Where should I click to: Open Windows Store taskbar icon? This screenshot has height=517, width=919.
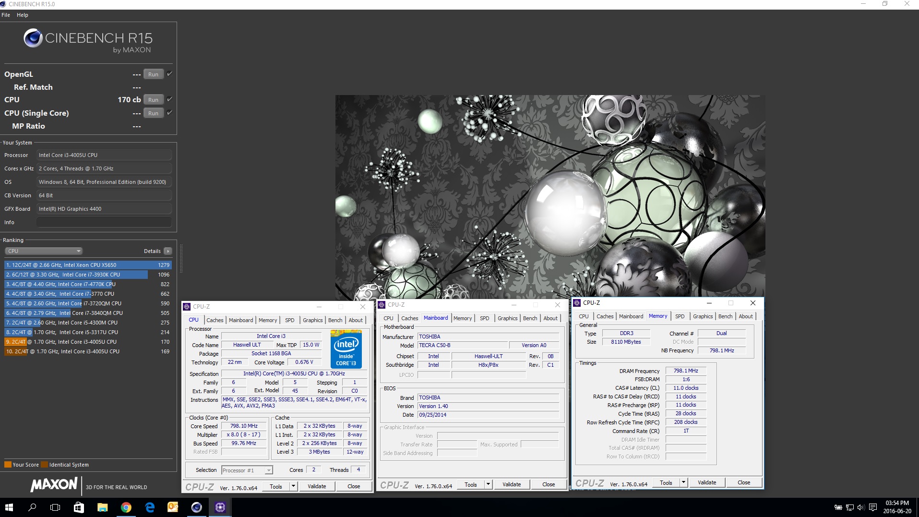pyautogui.click(x=79, y=507)
